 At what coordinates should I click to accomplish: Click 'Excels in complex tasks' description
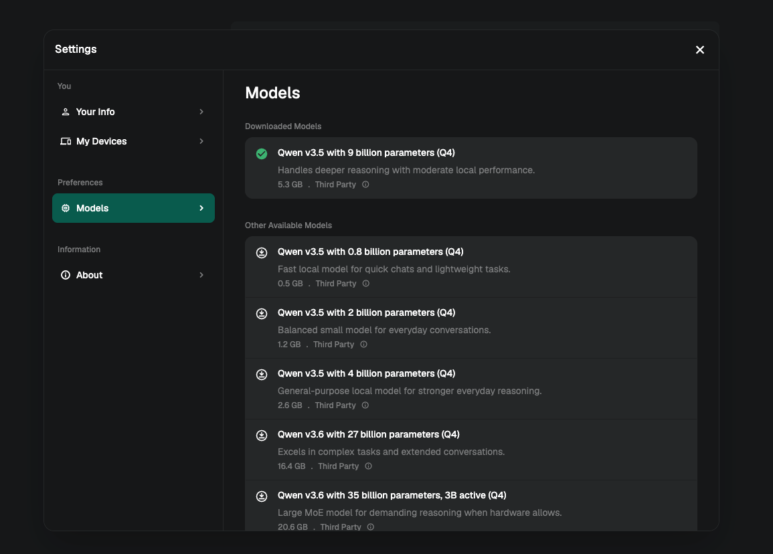coord(391,452)
